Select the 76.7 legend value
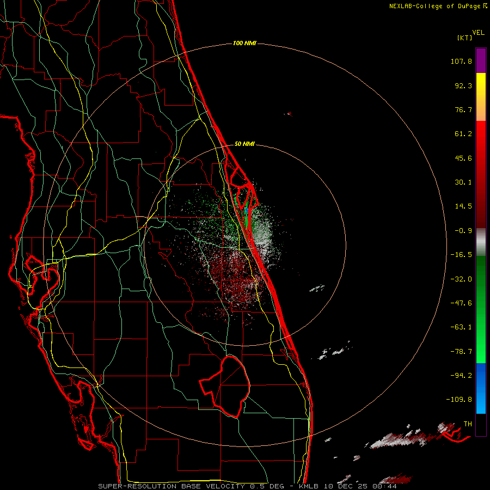The height and width of the screenshot is (490, 490). [x=463, y=109]
